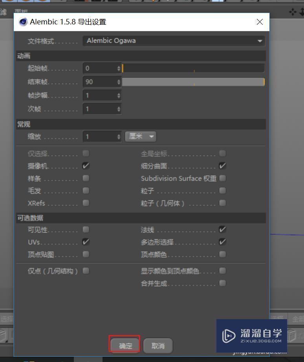Enable the 粒子（几何体）checkbox
This screenshot has width=304, height=362.
(x=223, y=203)
